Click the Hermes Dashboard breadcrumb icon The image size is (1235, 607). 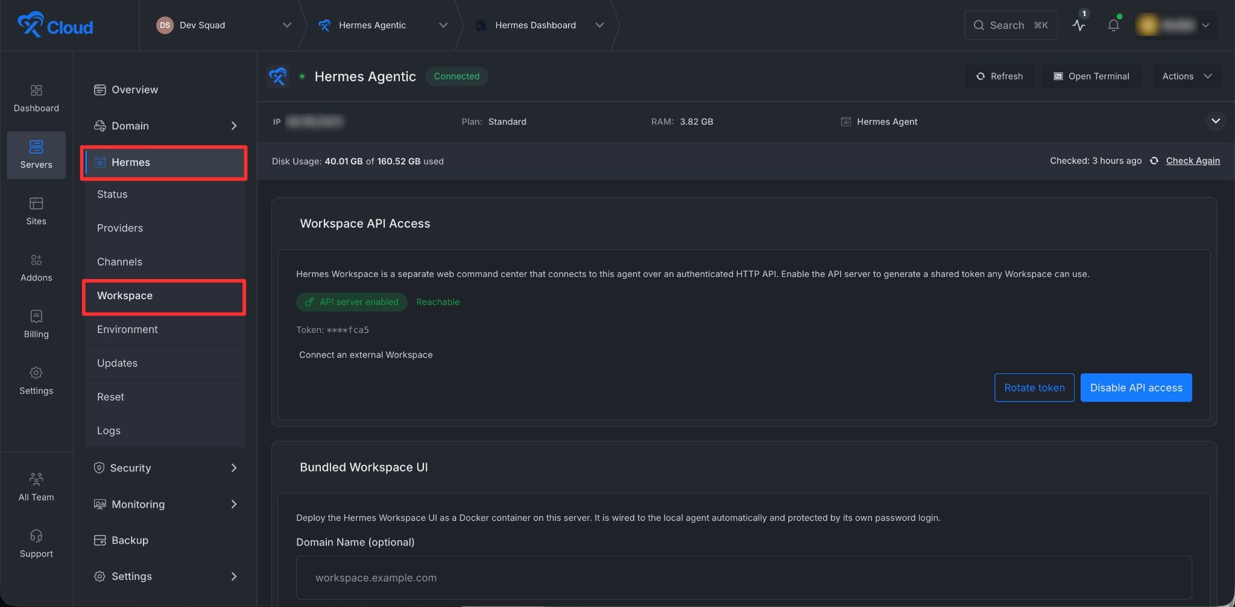pyautogui.click(x=481, y=25)
